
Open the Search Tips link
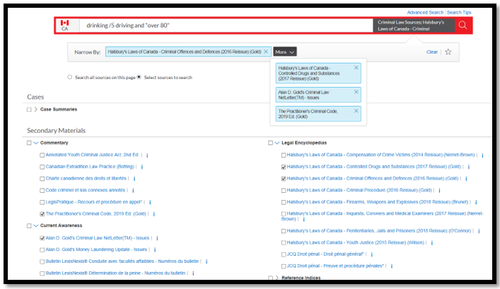[x=459, y=12]
